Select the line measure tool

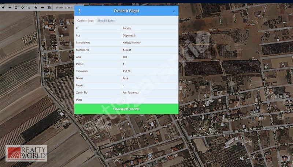click(42, 7)
